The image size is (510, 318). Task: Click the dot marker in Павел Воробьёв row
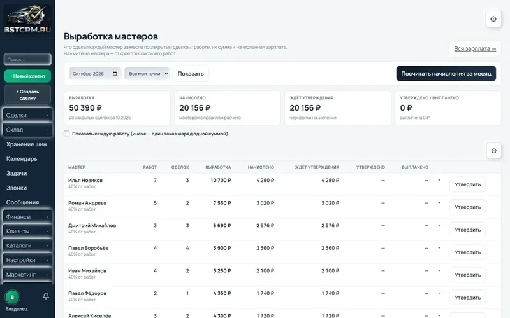[439, 248]
